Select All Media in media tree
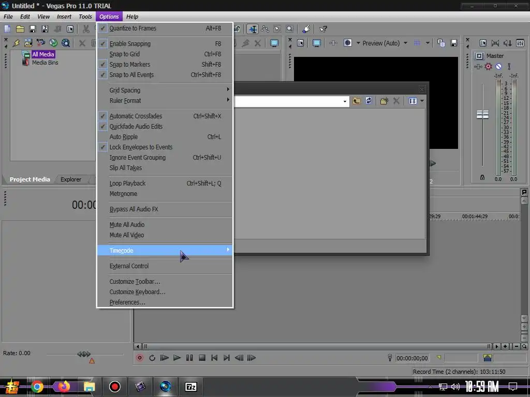This screenshot has width=530, height=397. pos(43,54)
